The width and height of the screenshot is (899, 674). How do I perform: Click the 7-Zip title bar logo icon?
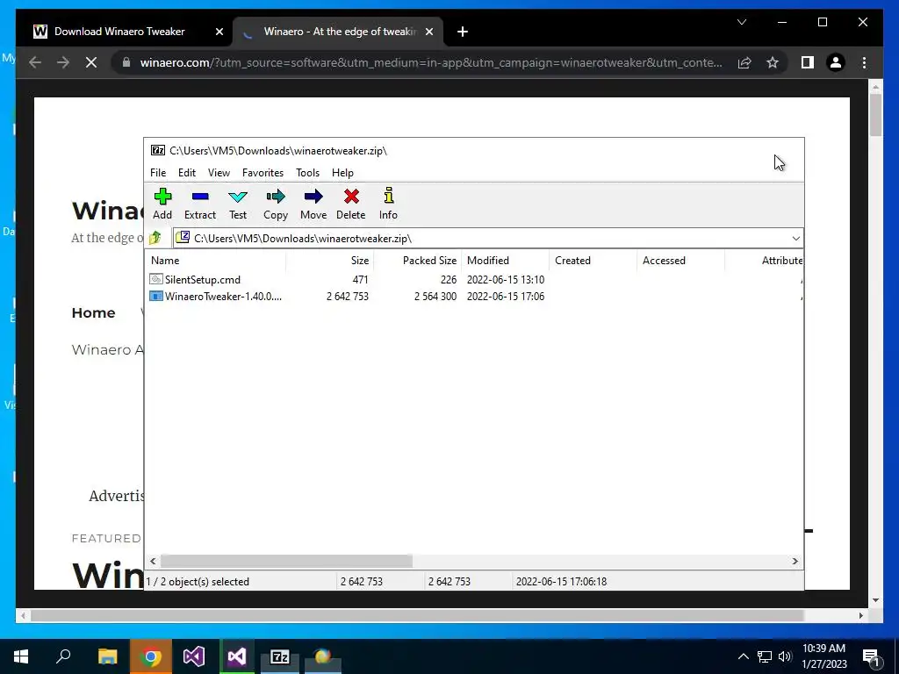pos(158,150)
